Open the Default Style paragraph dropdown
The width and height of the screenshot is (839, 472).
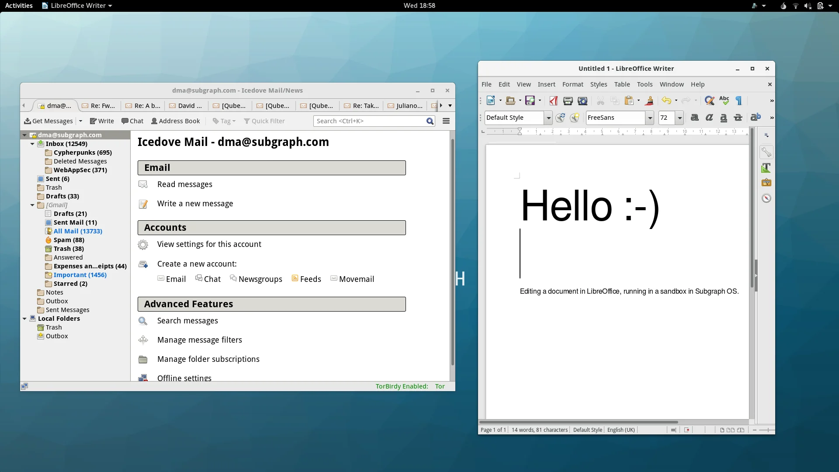tap(548, 118)
